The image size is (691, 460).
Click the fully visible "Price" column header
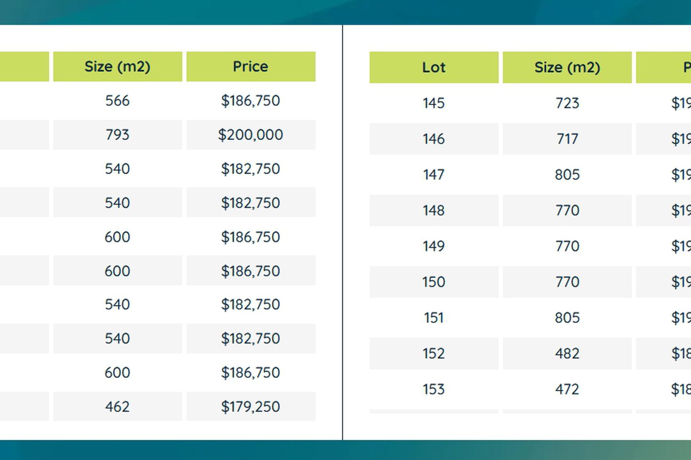[x=251, y=67]
